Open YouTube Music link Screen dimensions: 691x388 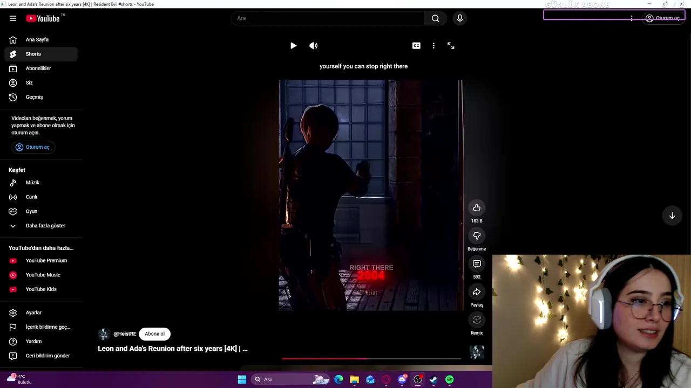click(41, 275)
